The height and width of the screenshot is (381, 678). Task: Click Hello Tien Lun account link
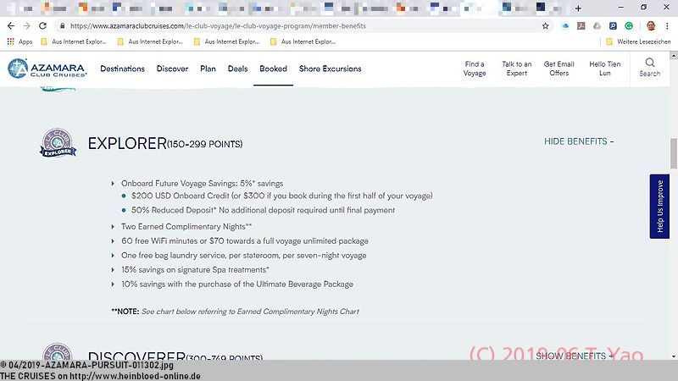point(605,69)
